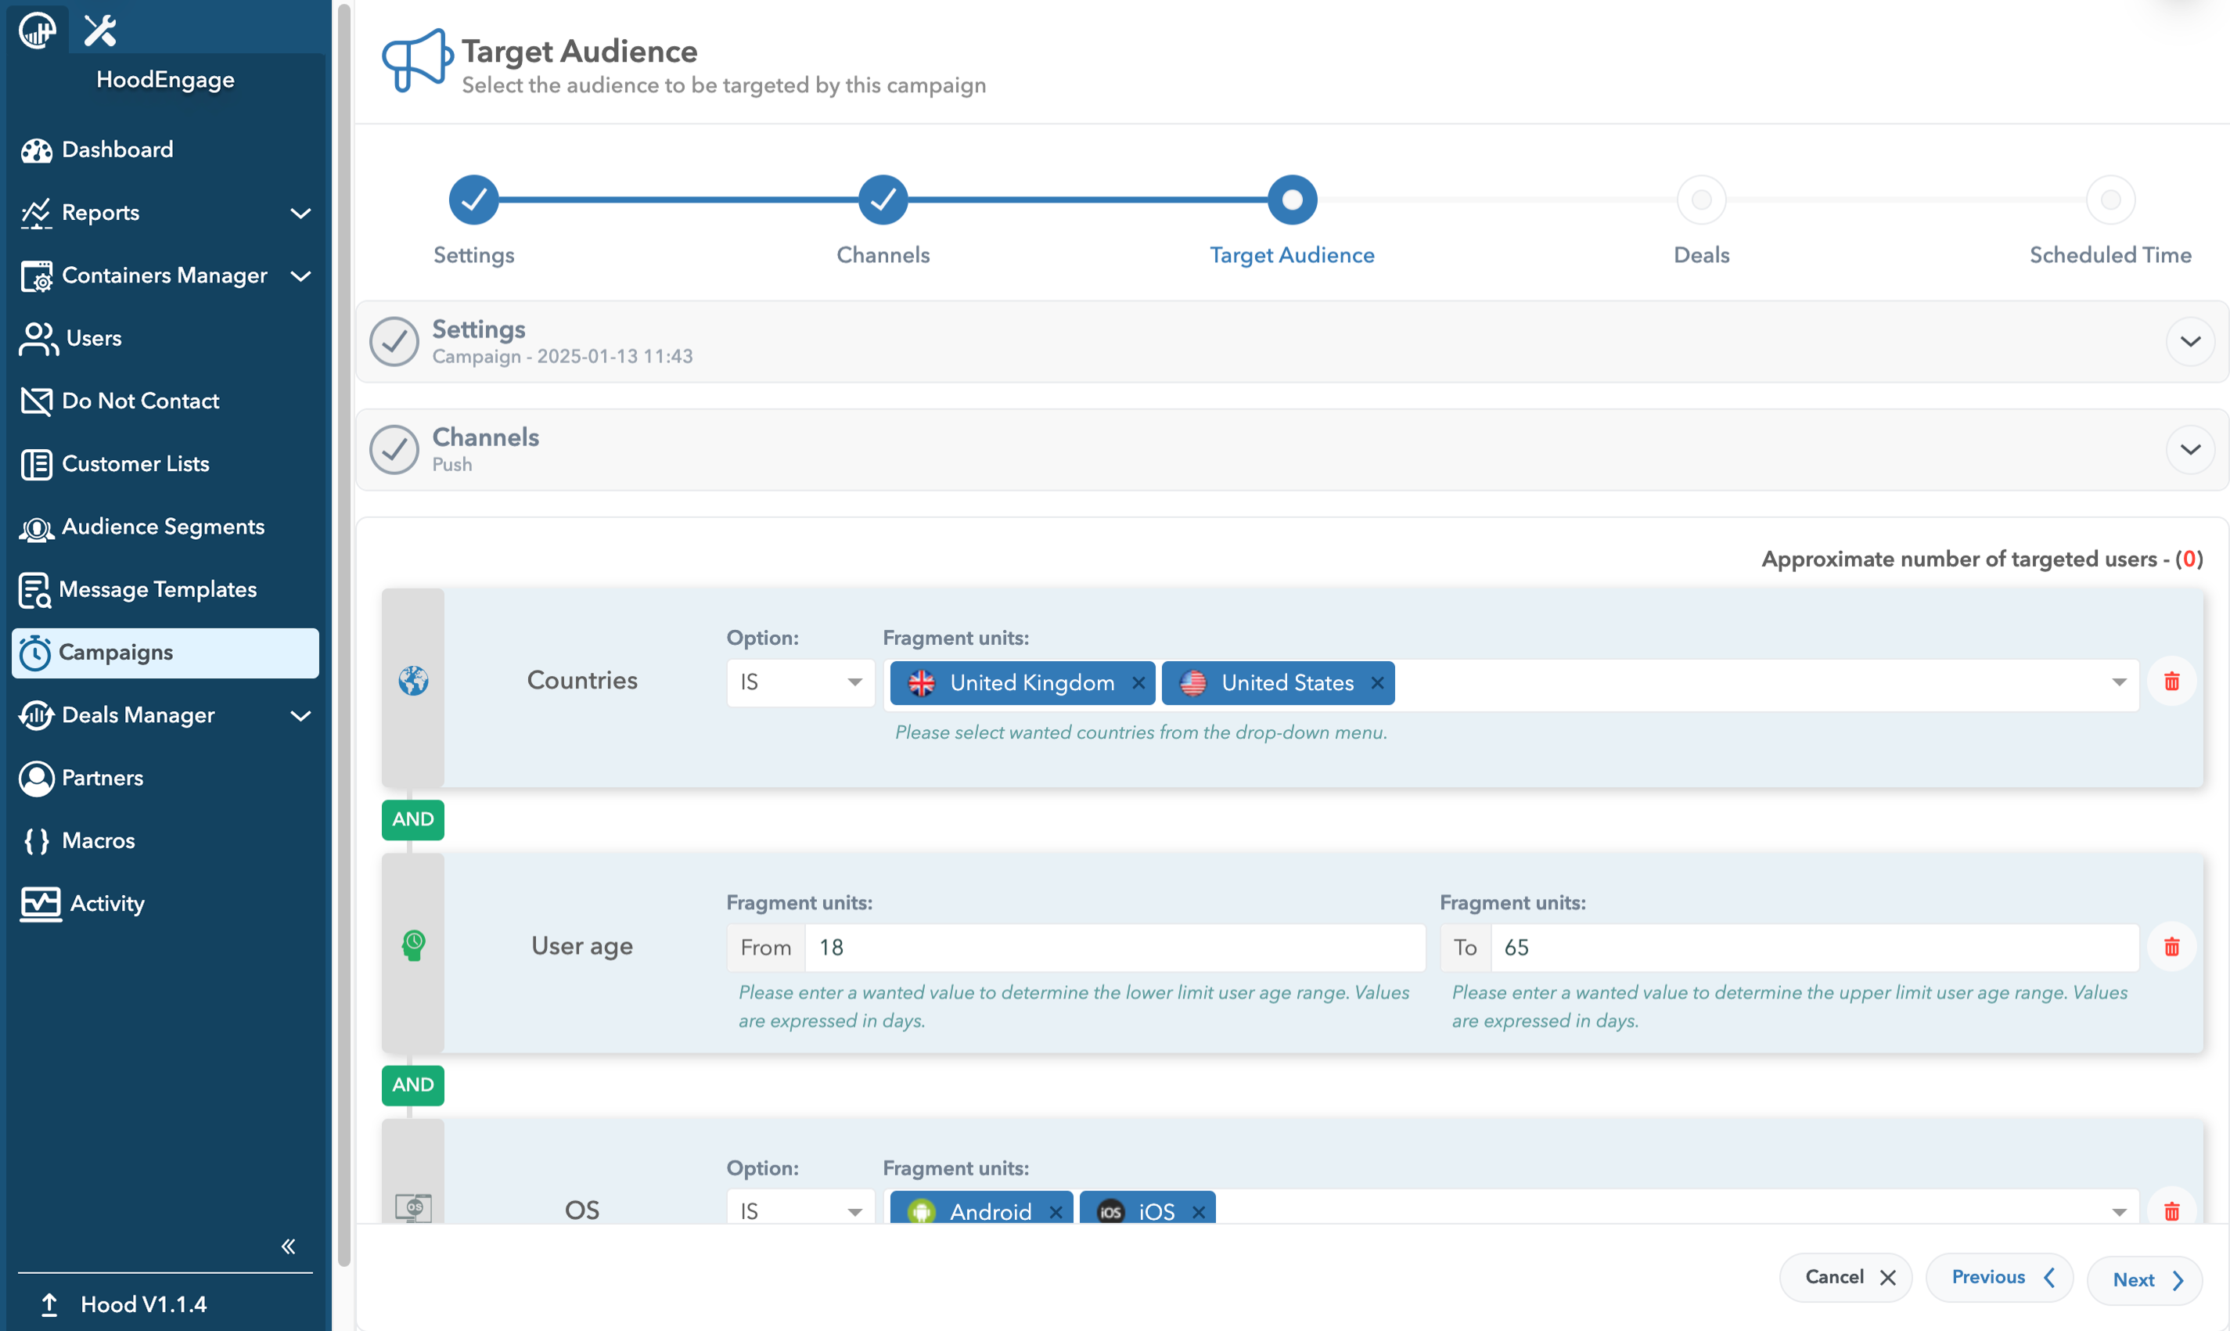Viewport: 2230px width, 1331px height.
Task: Click the Next button
Action: [2145, 1280]
